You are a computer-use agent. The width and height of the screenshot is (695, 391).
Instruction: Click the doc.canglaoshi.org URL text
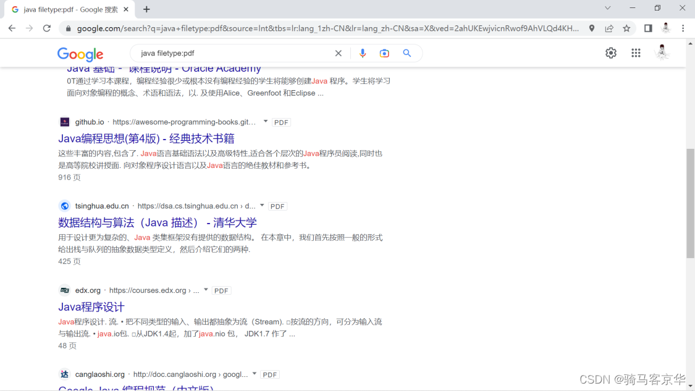(191, 374)
